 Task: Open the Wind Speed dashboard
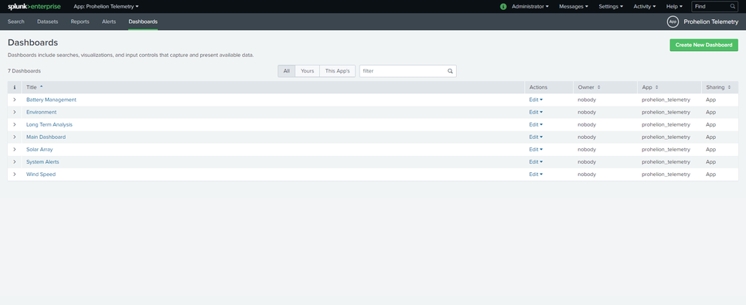click(x=41, y=175)
